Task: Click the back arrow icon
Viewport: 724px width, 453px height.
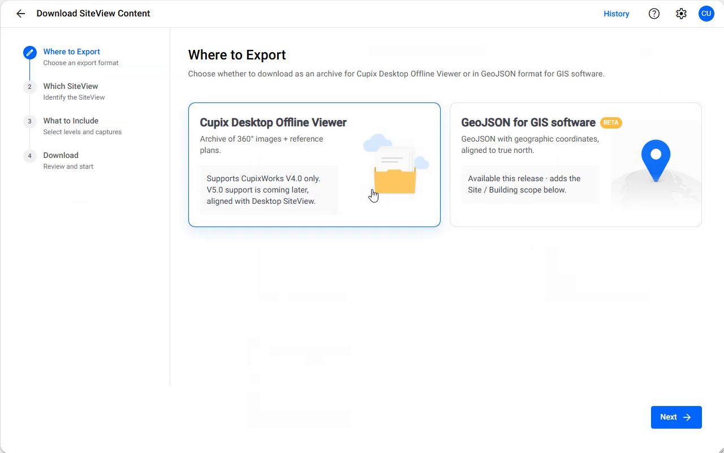Action: [x=21, y=14]
